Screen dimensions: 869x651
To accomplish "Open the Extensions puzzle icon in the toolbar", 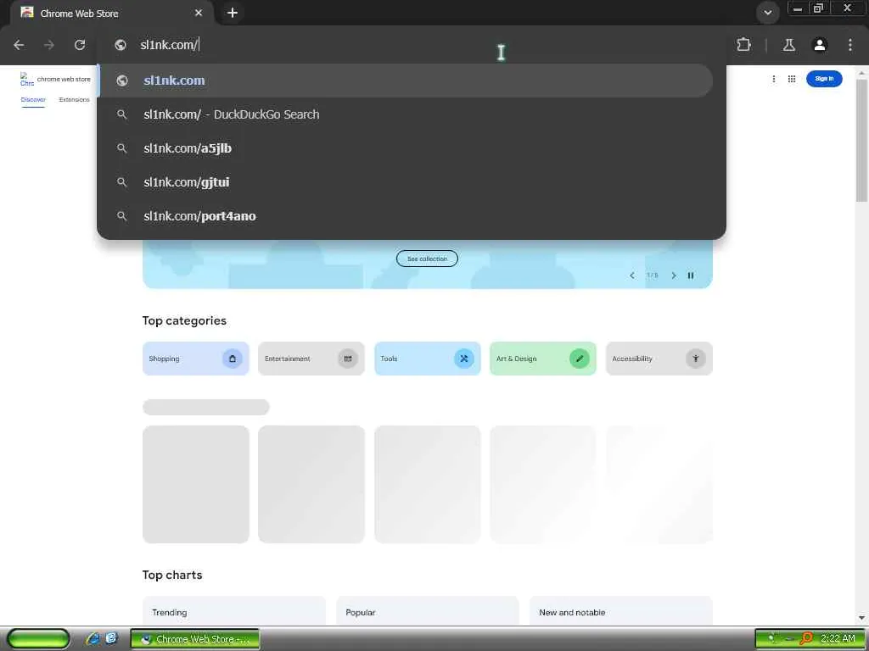I will 743,45.
